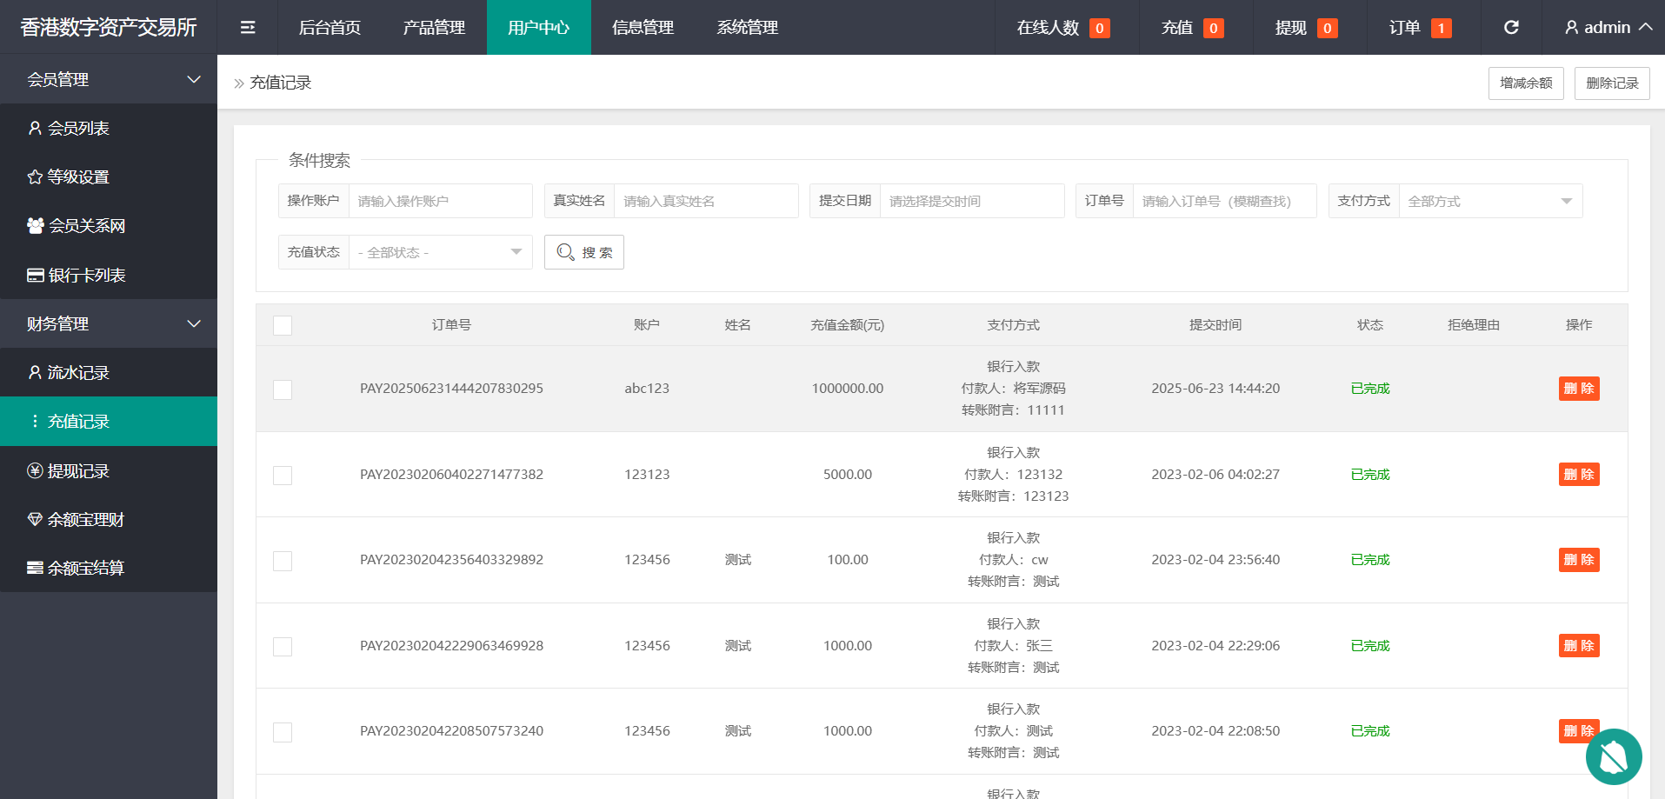Screen dimensions: 1665x799
Task: Open 会员关系网 in the sidebar
Action: [x=109, y=226]
